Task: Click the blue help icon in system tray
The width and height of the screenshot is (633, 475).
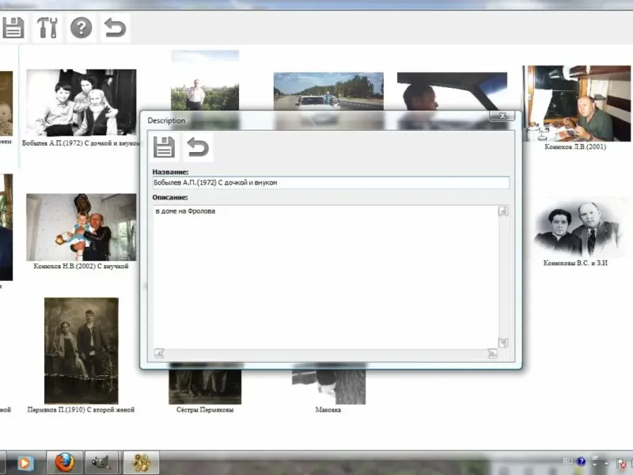Action: pyautogui.click(x=581, y=462)
